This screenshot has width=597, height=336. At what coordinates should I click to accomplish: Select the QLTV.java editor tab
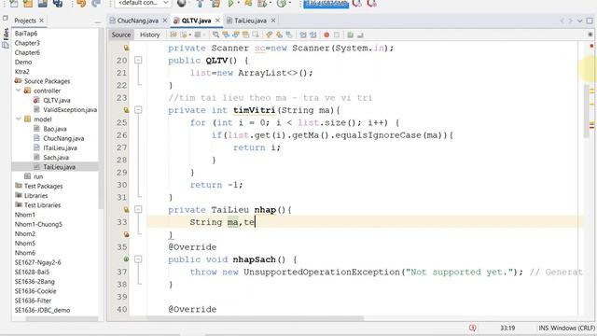pyautogui.click(x=196, y=21)
